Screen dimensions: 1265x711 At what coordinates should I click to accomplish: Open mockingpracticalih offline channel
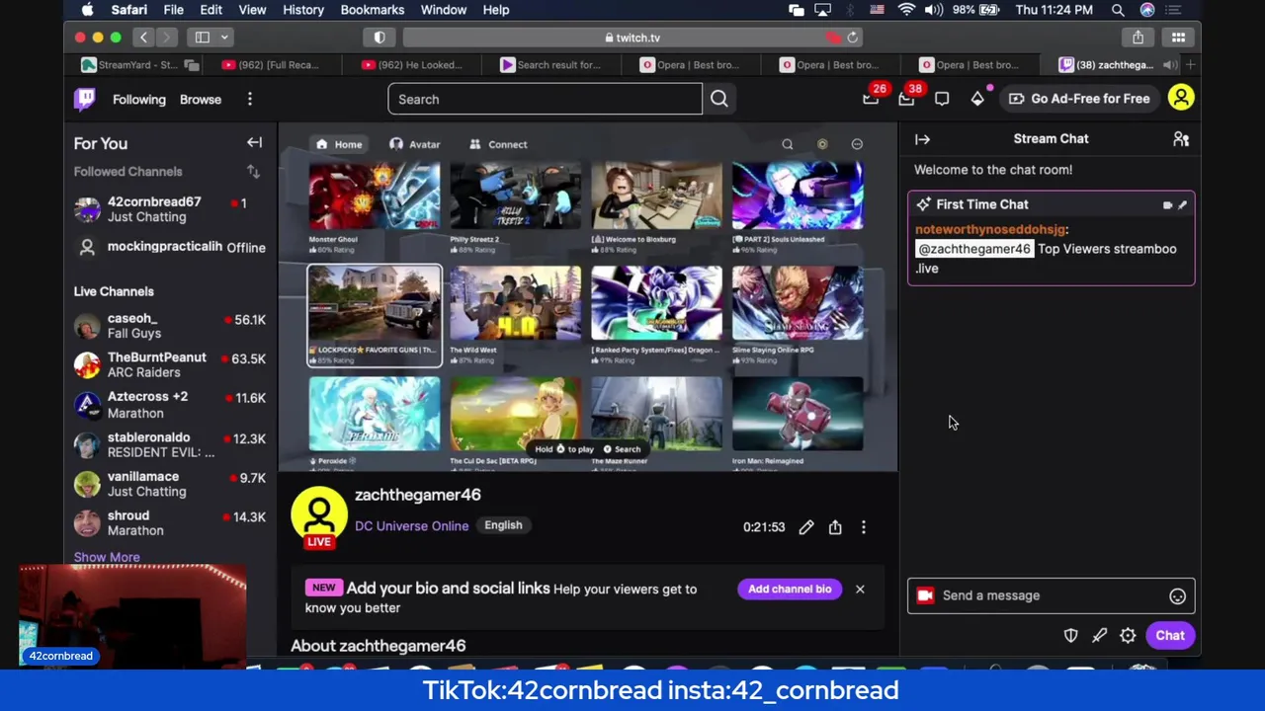[170, 247]
